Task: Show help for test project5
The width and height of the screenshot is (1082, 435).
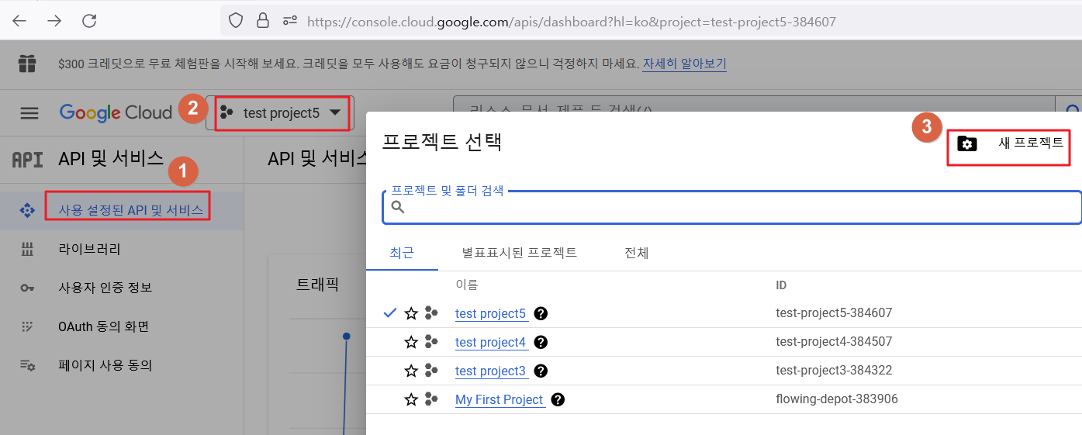Action: click(x=541, y=313)
